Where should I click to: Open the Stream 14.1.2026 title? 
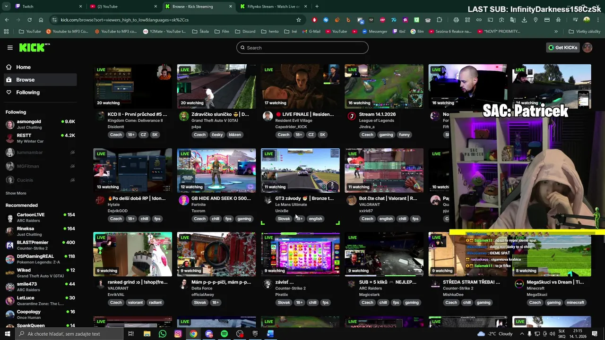pos(377,114)
